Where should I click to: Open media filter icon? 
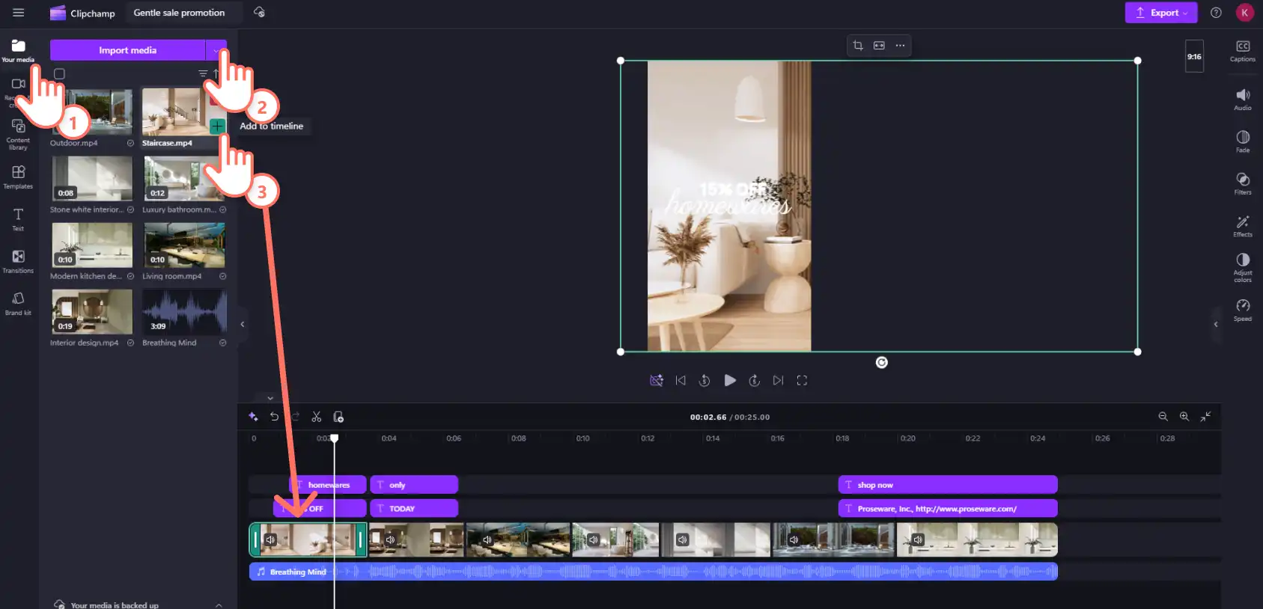(x=202, y=73)
